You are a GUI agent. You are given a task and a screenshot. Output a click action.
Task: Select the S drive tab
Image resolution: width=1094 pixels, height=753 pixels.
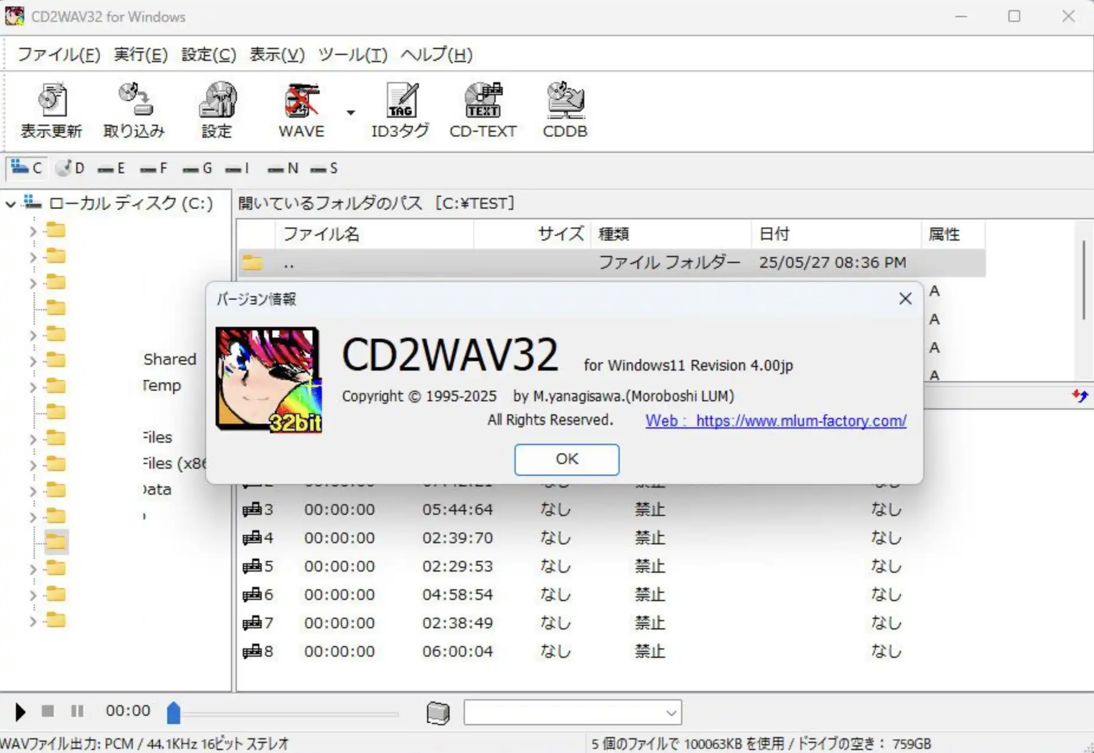323,168
